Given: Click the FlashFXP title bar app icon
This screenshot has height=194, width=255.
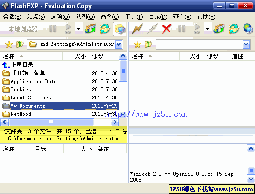Looking at the screenshot, I should [x=5, y=6].
